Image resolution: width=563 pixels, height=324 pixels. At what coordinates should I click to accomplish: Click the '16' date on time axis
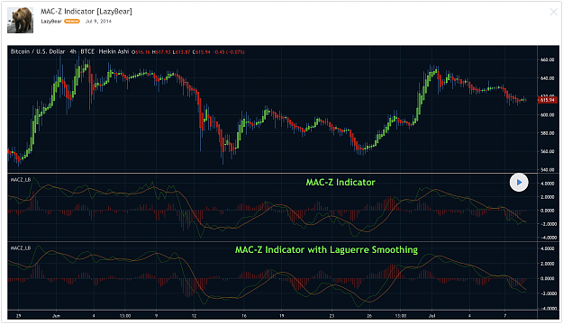coord(244,316)
